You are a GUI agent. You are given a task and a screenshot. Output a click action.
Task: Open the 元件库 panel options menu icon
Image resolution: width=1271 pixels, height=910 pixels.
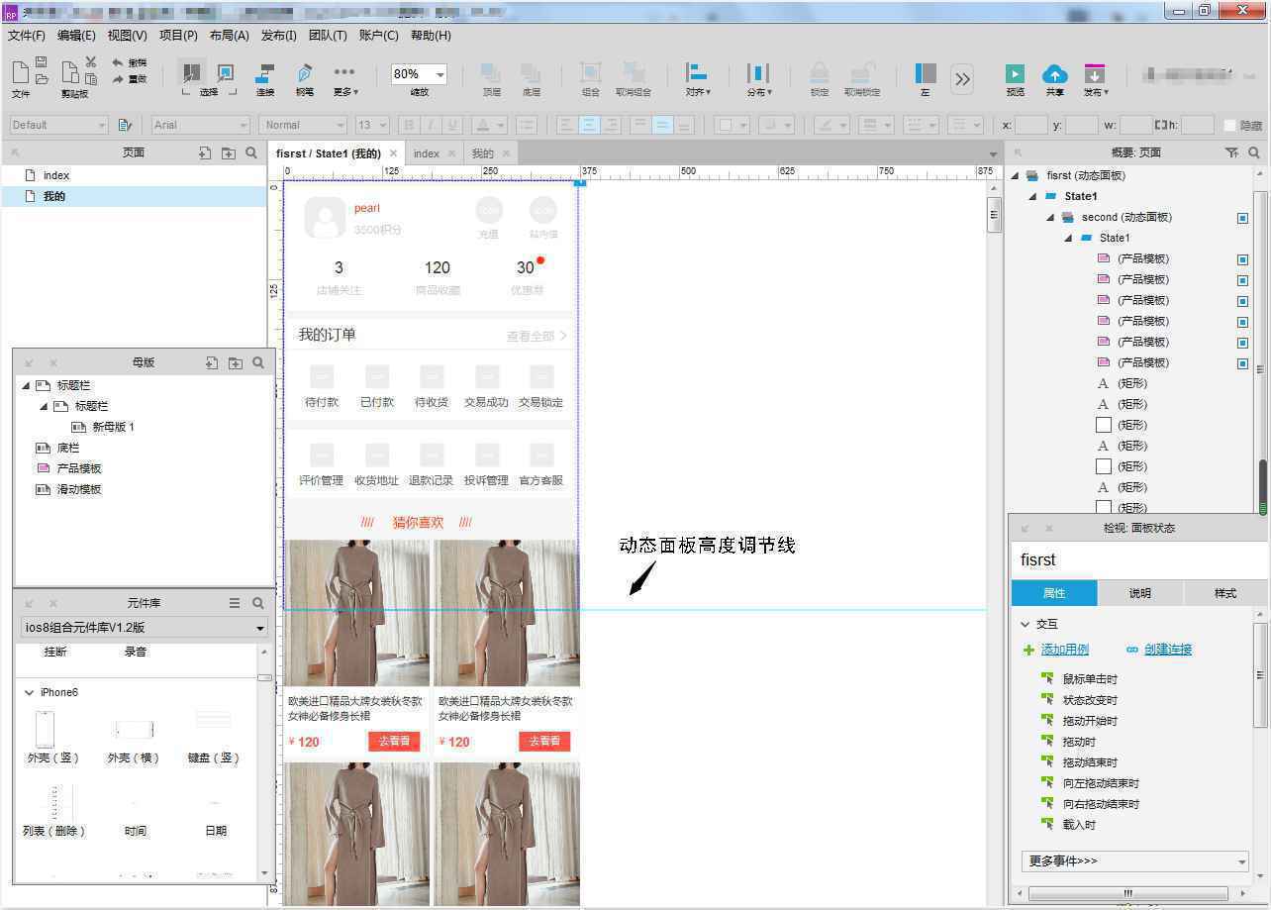point(235,602)
